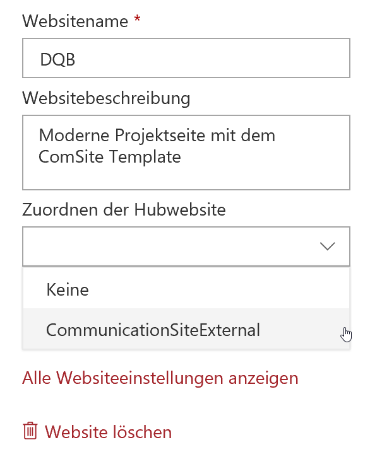This screenshot has width=370, height=457.
Task: Click the Websitebeschreibung label
Action: tap(106, 98)
